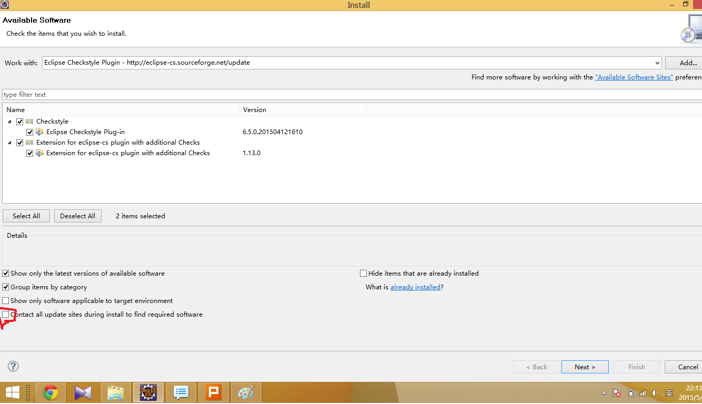This screenshot has width=702, height=404.
Task: Open the help question mark icon
Action: 13,366
